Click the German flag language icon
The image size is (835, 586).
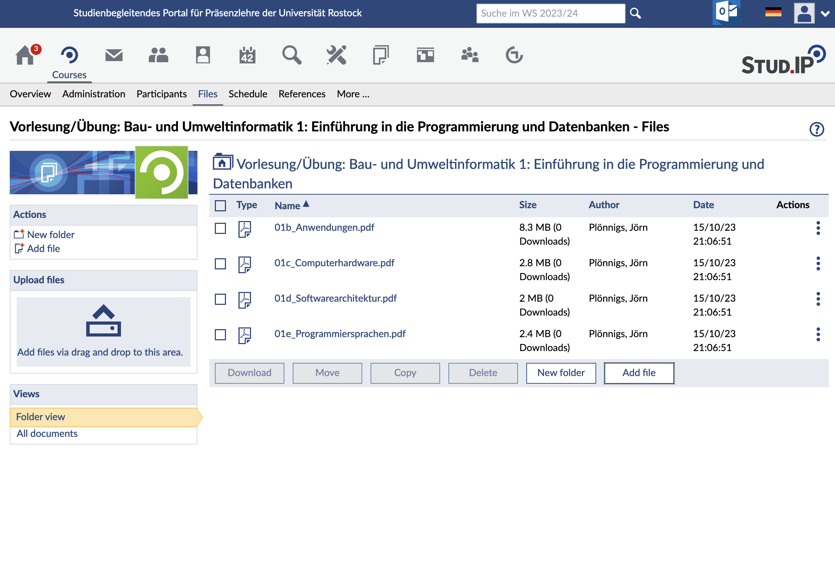(773, 13)
